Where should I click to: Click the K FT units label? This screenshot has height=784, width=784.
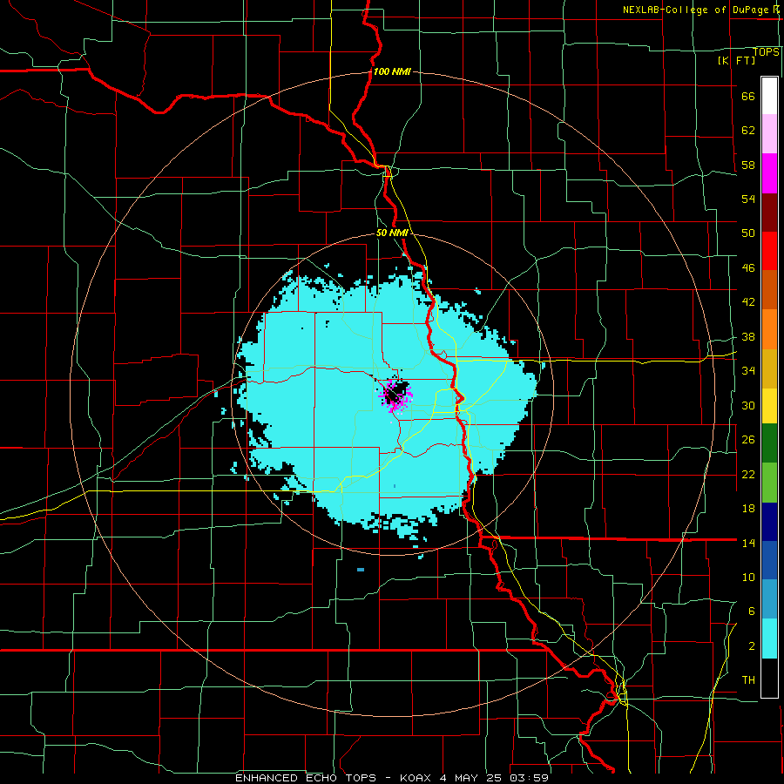[x=736, y=60]
